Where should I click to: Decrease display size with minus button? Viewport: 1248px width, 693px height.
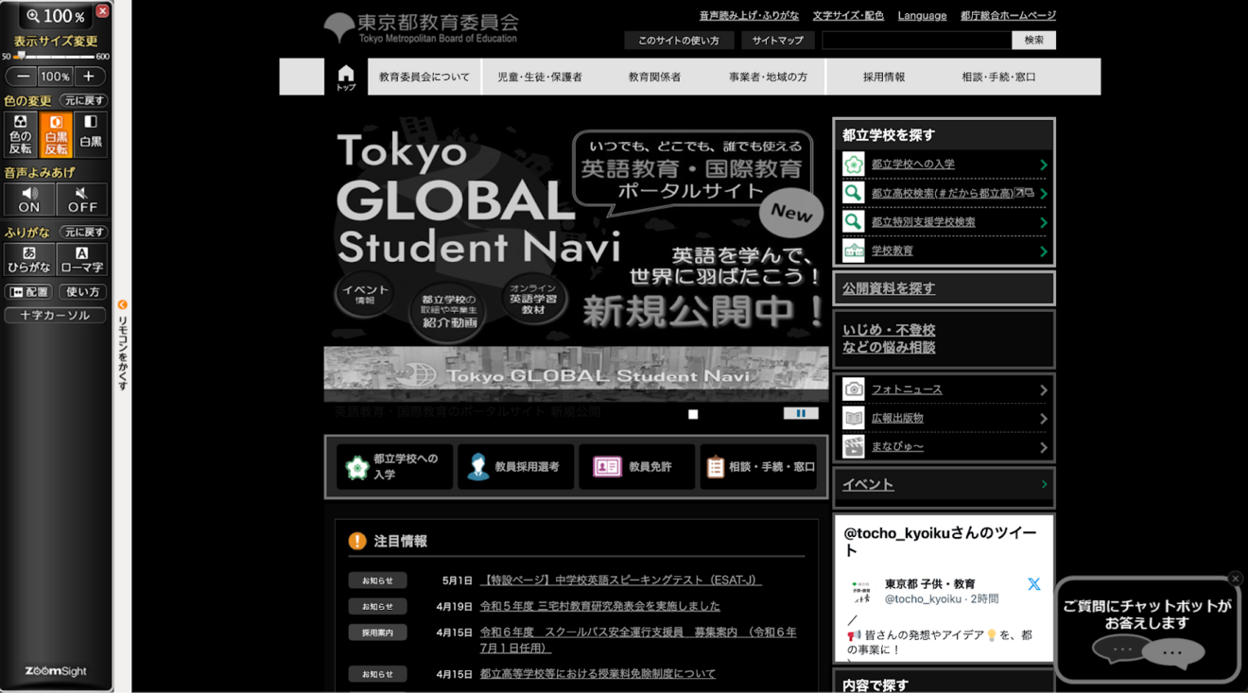tap(23, 77)
